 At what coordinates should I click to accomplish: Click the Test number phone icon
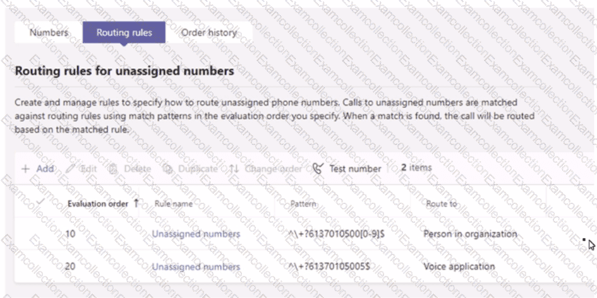[318, 169]
